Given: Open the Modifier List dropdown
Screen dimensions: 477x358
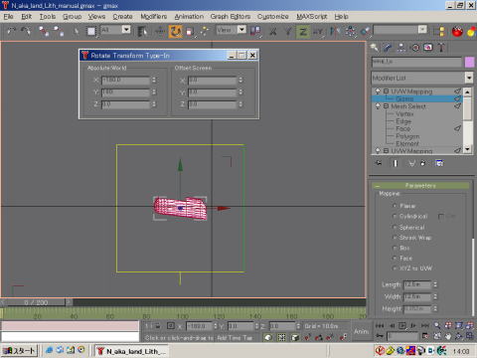Looking at the screenshot, I should 469,78.
